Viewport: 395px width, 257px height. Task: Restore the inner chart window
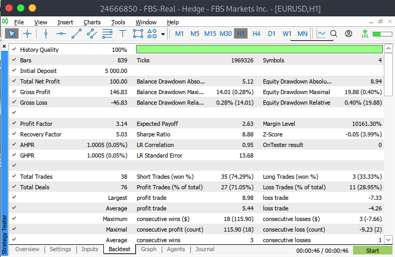[x=380, y=22]
